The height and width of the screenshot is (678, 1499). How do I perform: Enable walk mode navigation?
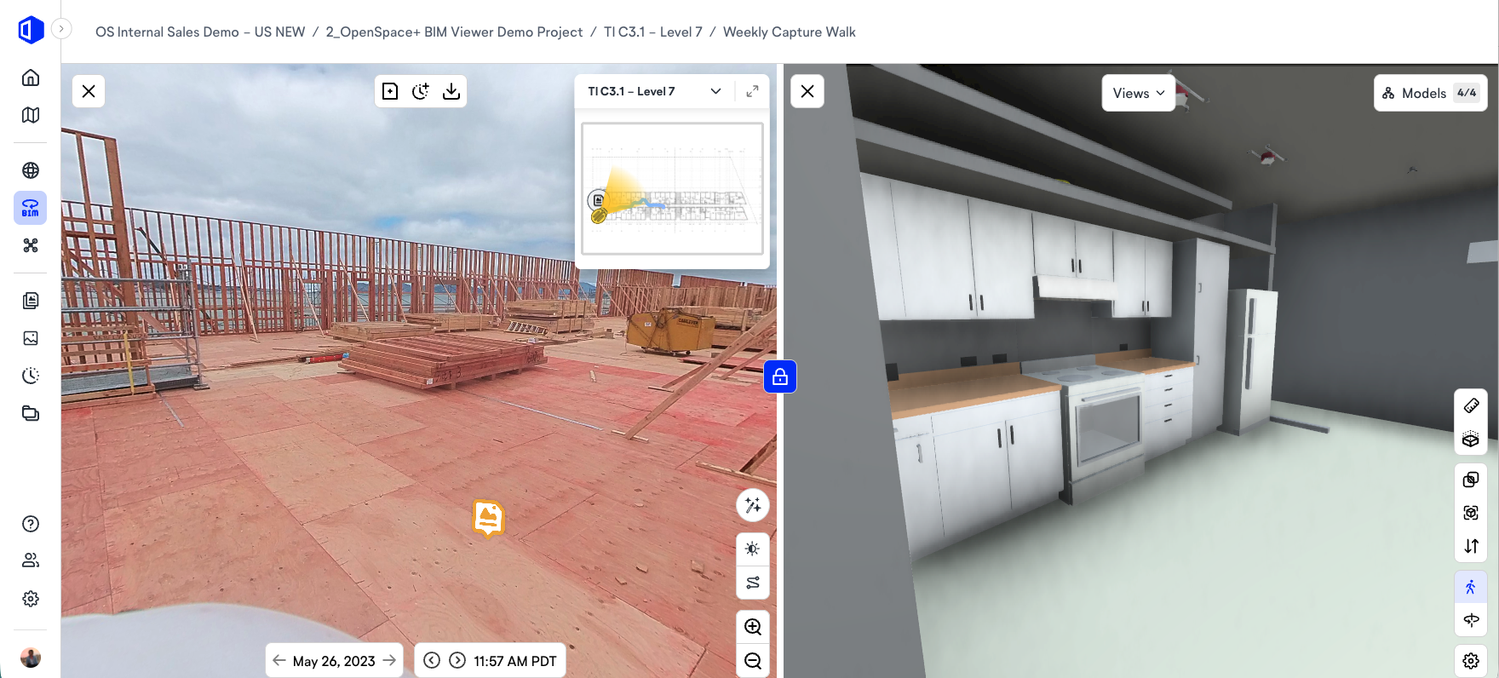click(1471, 587)
